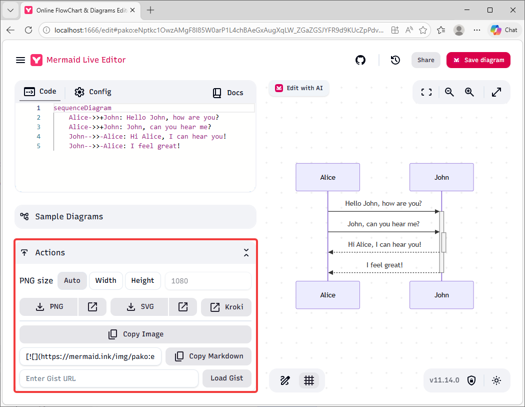The height and width of the screenshot is (407, 525).
Task: Zoom out of the diagram
Action: click(449, 92)
